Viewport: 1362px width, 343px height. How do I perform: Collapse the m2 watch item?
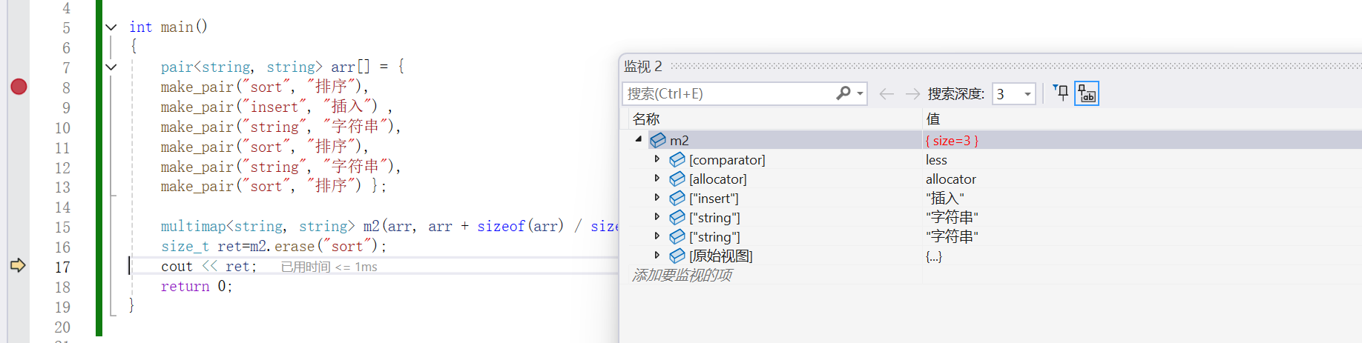tap(638, 139)
